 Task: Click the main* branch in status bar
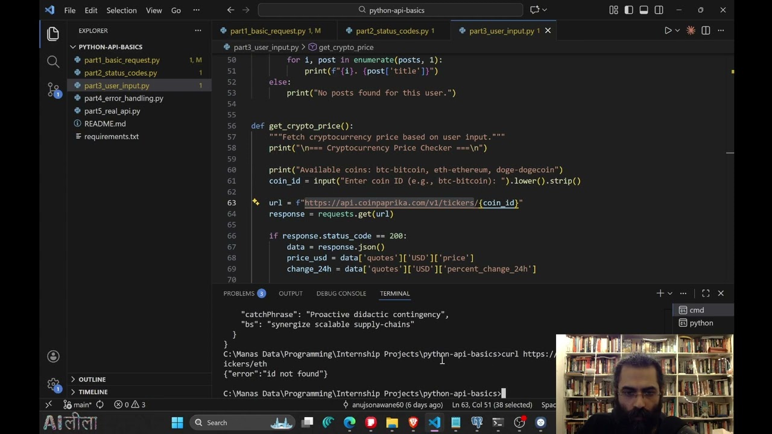tap(78, 404)
